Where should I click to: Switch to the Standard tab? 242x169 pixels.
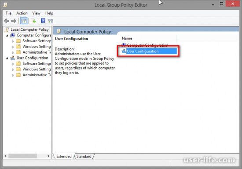tap(84, 156)
